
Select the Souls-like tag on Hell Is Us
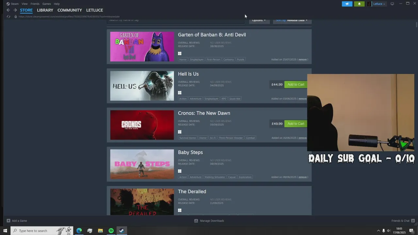[235, 99]
